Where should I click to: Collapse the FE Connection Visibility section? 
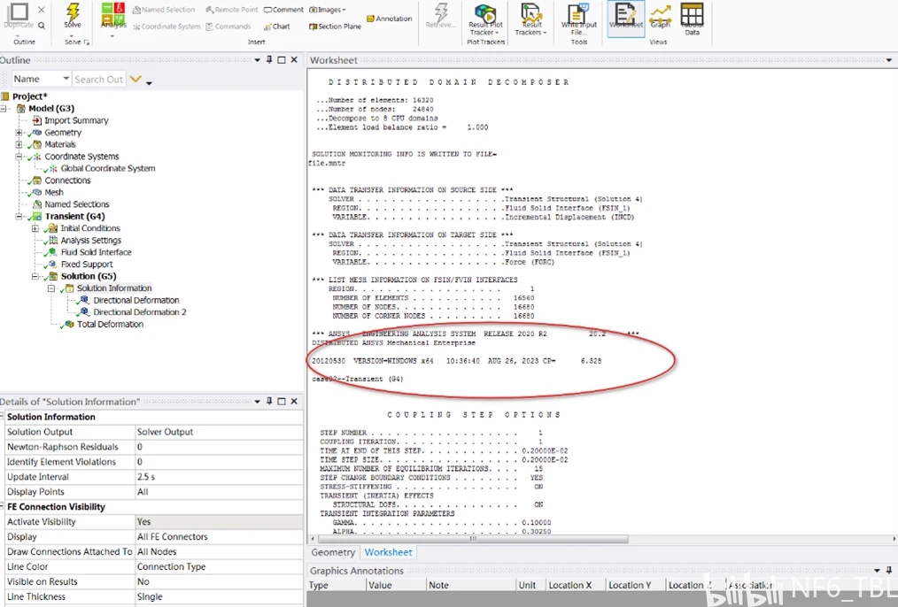[2, 506]
